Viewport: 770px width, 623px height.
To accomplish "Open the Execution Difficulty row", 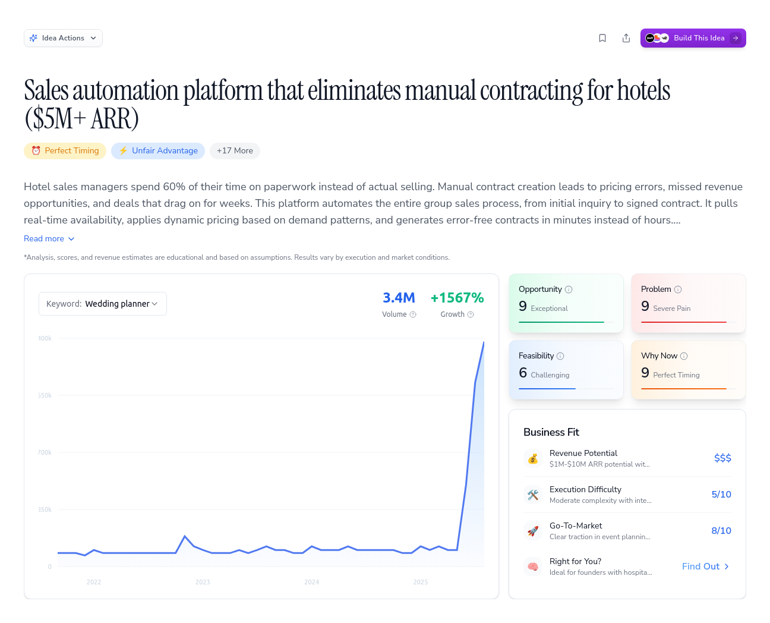I will click(x=627, y=495).
